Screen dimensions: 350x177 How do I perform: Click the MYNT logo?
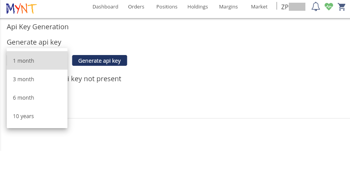pos(22,7)
